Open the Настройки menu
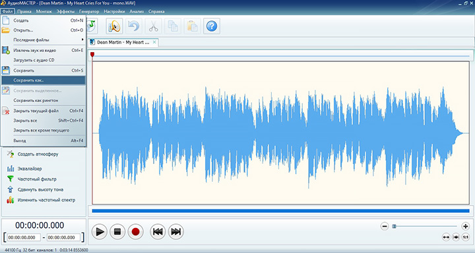This screenshot has width=475, height=253. [x=114, y=11]
